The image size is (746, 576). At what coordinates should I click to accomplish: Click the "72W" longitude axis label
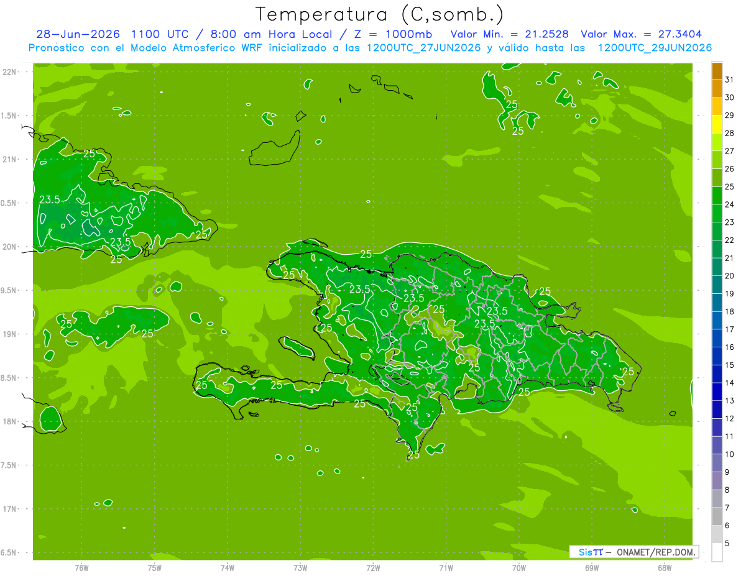tap(373, 567)
